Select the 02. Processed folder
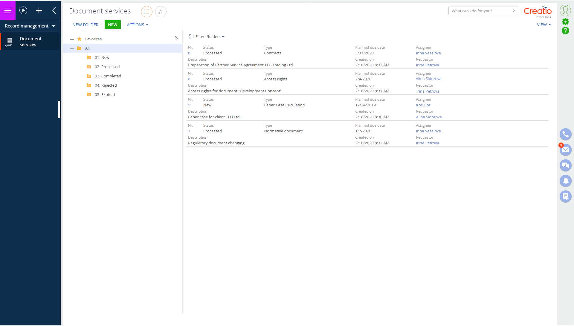Viewport: 574px width, 326px height. tap(107, 67)
